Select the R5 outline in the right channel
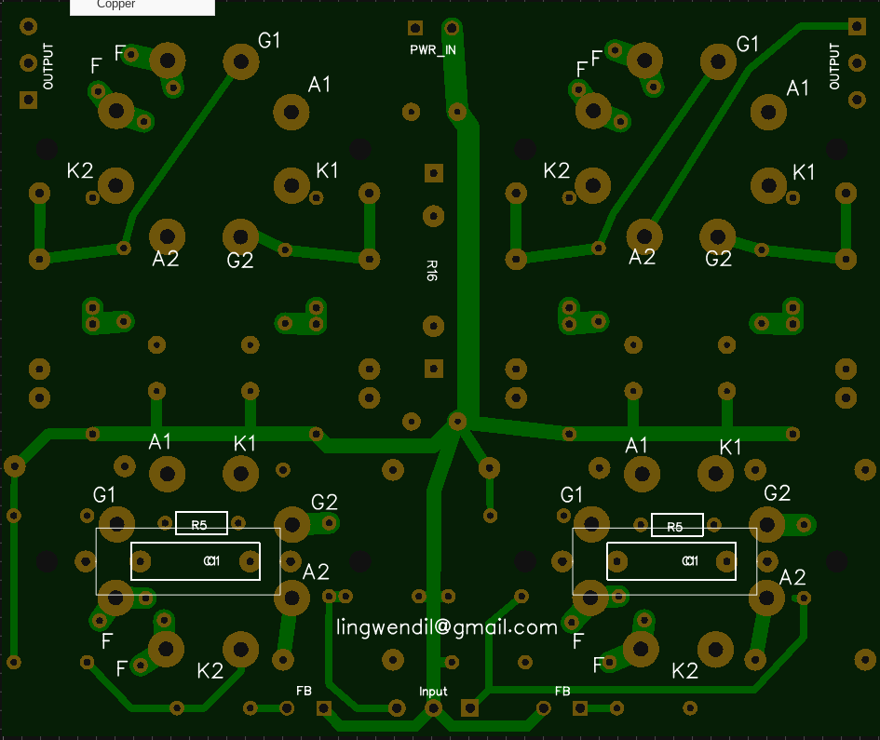The height and width of the screenshot is (740, 880). (x=677, y=525)
